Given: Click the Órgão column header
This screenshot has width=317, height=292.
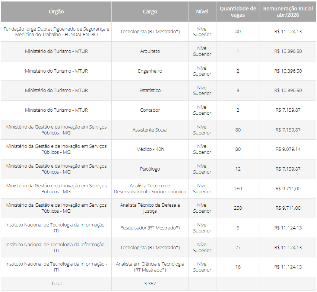Looking at the screenshot, I should click(x=56, y=12).
